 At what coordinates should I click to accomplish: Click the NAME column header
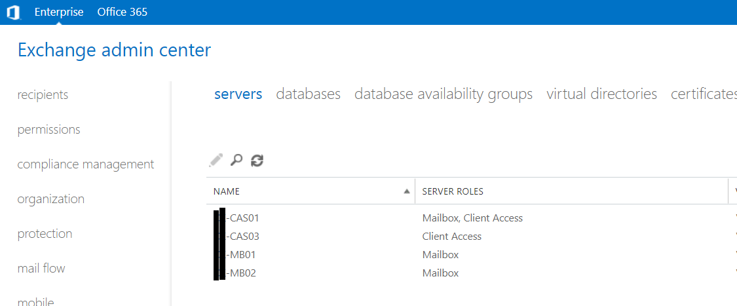click(x=311, y=191)
